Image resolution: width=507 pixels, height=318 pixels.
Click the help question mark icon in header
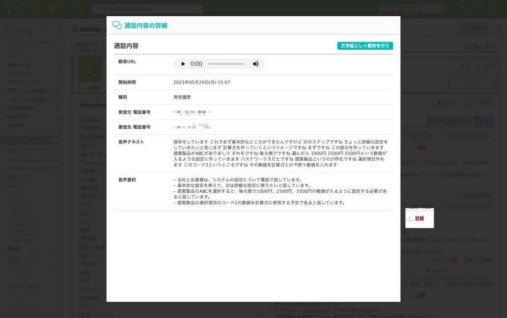click(478, 9)
